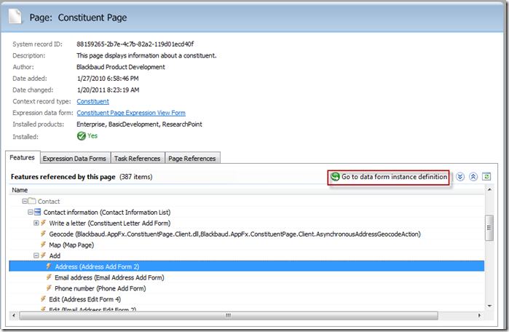Viewport: 509px width, 332px height.
Task: Click lightning icon beside Map (Map Page)
Action: click(43, 245)
